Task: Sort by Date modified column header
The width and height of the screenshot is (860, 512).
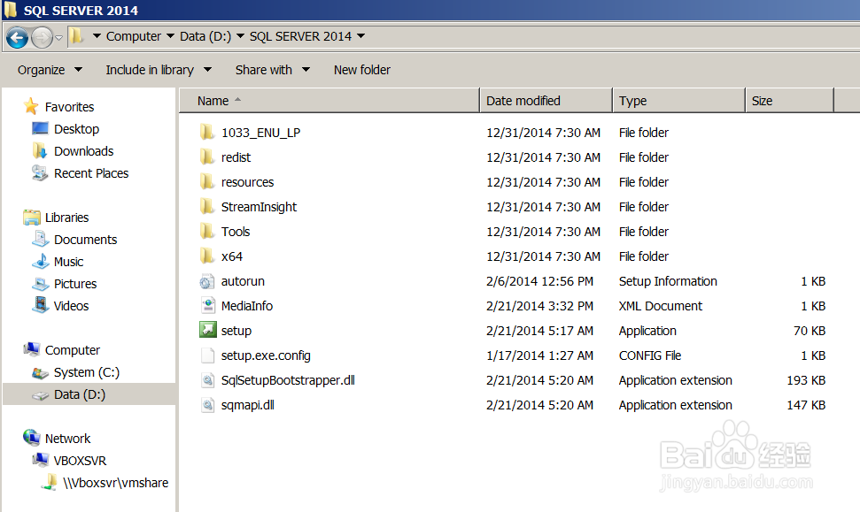Action: [x=546, y=101]
